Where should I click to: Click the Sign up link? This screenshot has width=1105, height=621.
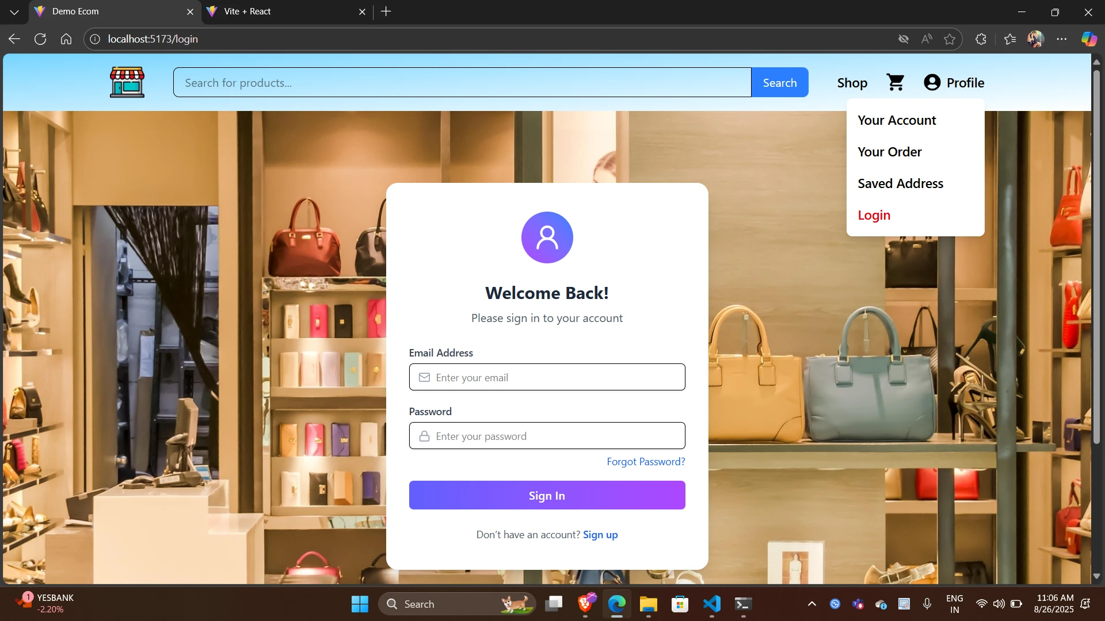(x=600, y=535)
